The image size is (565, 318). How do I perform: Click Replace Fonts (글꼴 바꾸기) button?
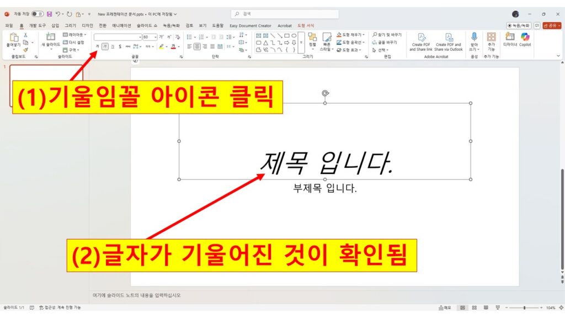[x=385, y=42]
